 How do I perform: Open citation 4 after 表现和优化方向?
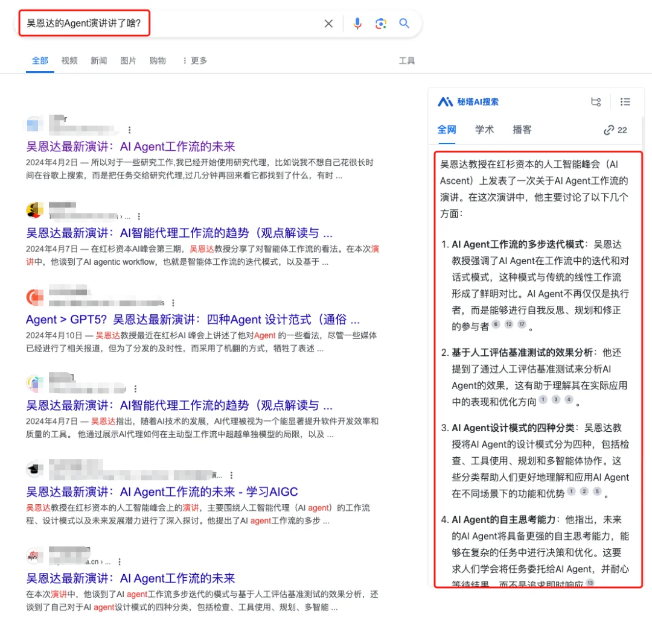569,399
